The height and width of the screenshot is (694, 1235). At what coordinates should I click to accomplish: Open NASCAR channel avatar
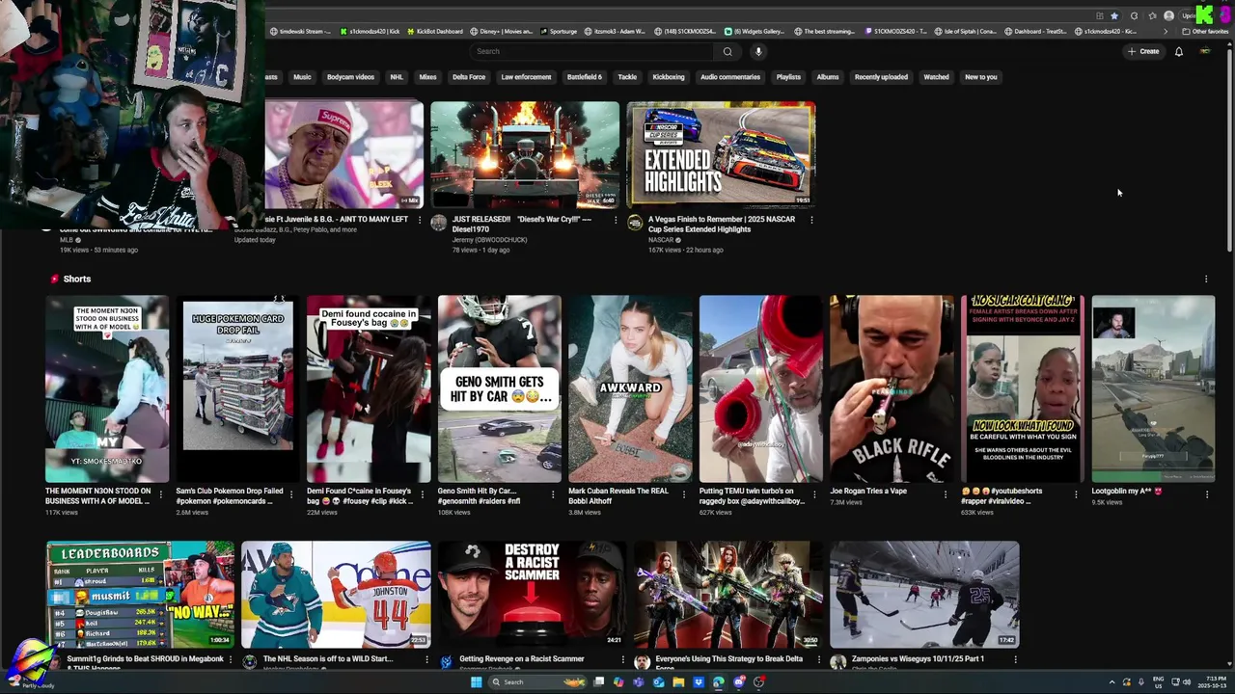[635, 223]
